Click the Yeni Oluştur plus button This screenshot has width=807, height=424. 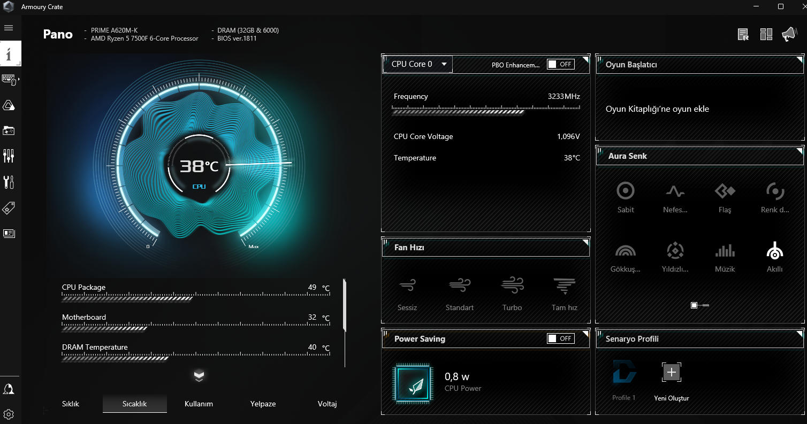[672, 372]
